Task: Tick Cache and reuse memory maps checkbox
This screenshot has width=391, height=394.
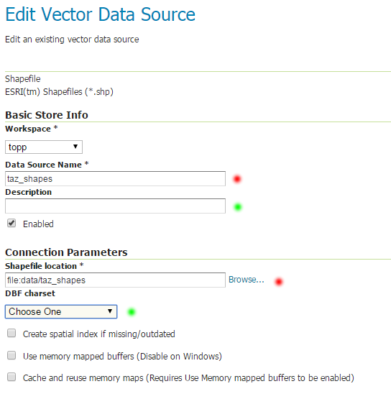Action: pyautogui.click(x=11, y=377)
